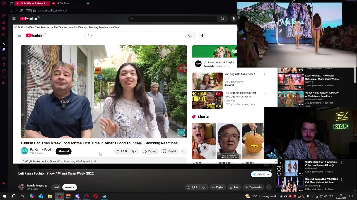Open more options next to Teşekkürler
The image size is (357, 200).
coord(269,187)
